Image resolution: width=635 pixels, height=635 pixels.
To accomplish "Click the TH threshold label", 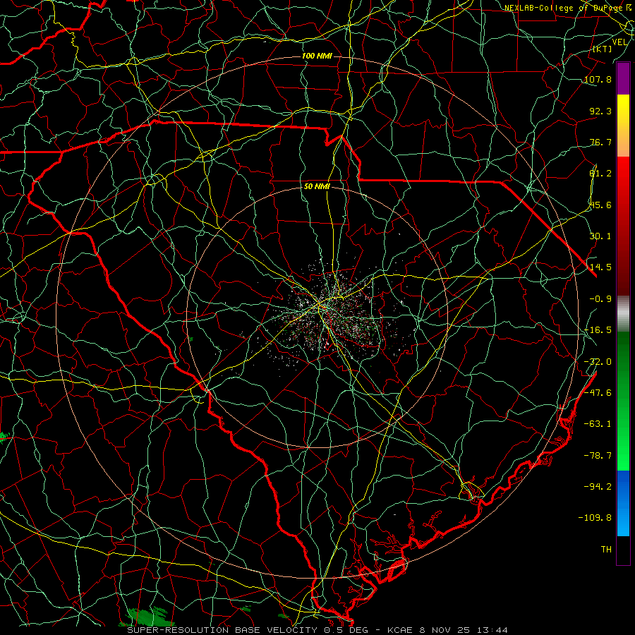I will [x=606, y=550].
